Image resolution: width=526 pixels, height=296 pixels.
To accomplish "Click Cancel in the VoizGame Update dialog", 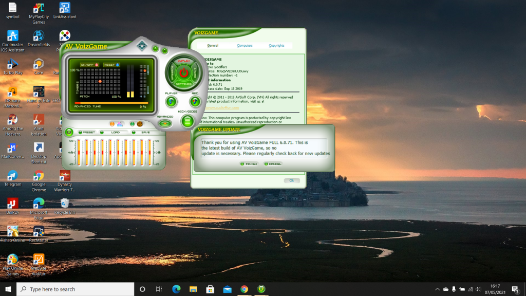I will (273, 164).
